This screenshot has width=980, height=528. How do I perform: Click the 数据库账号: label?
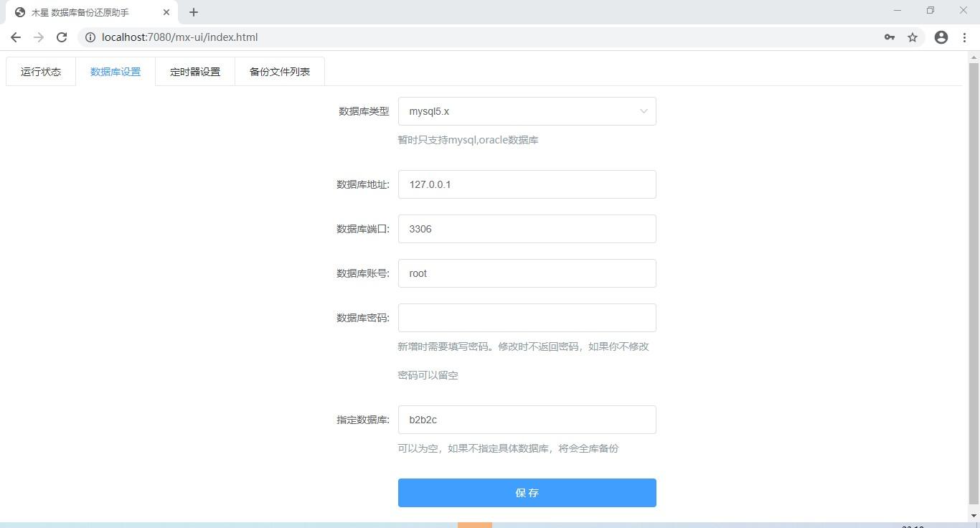[363, 273]
